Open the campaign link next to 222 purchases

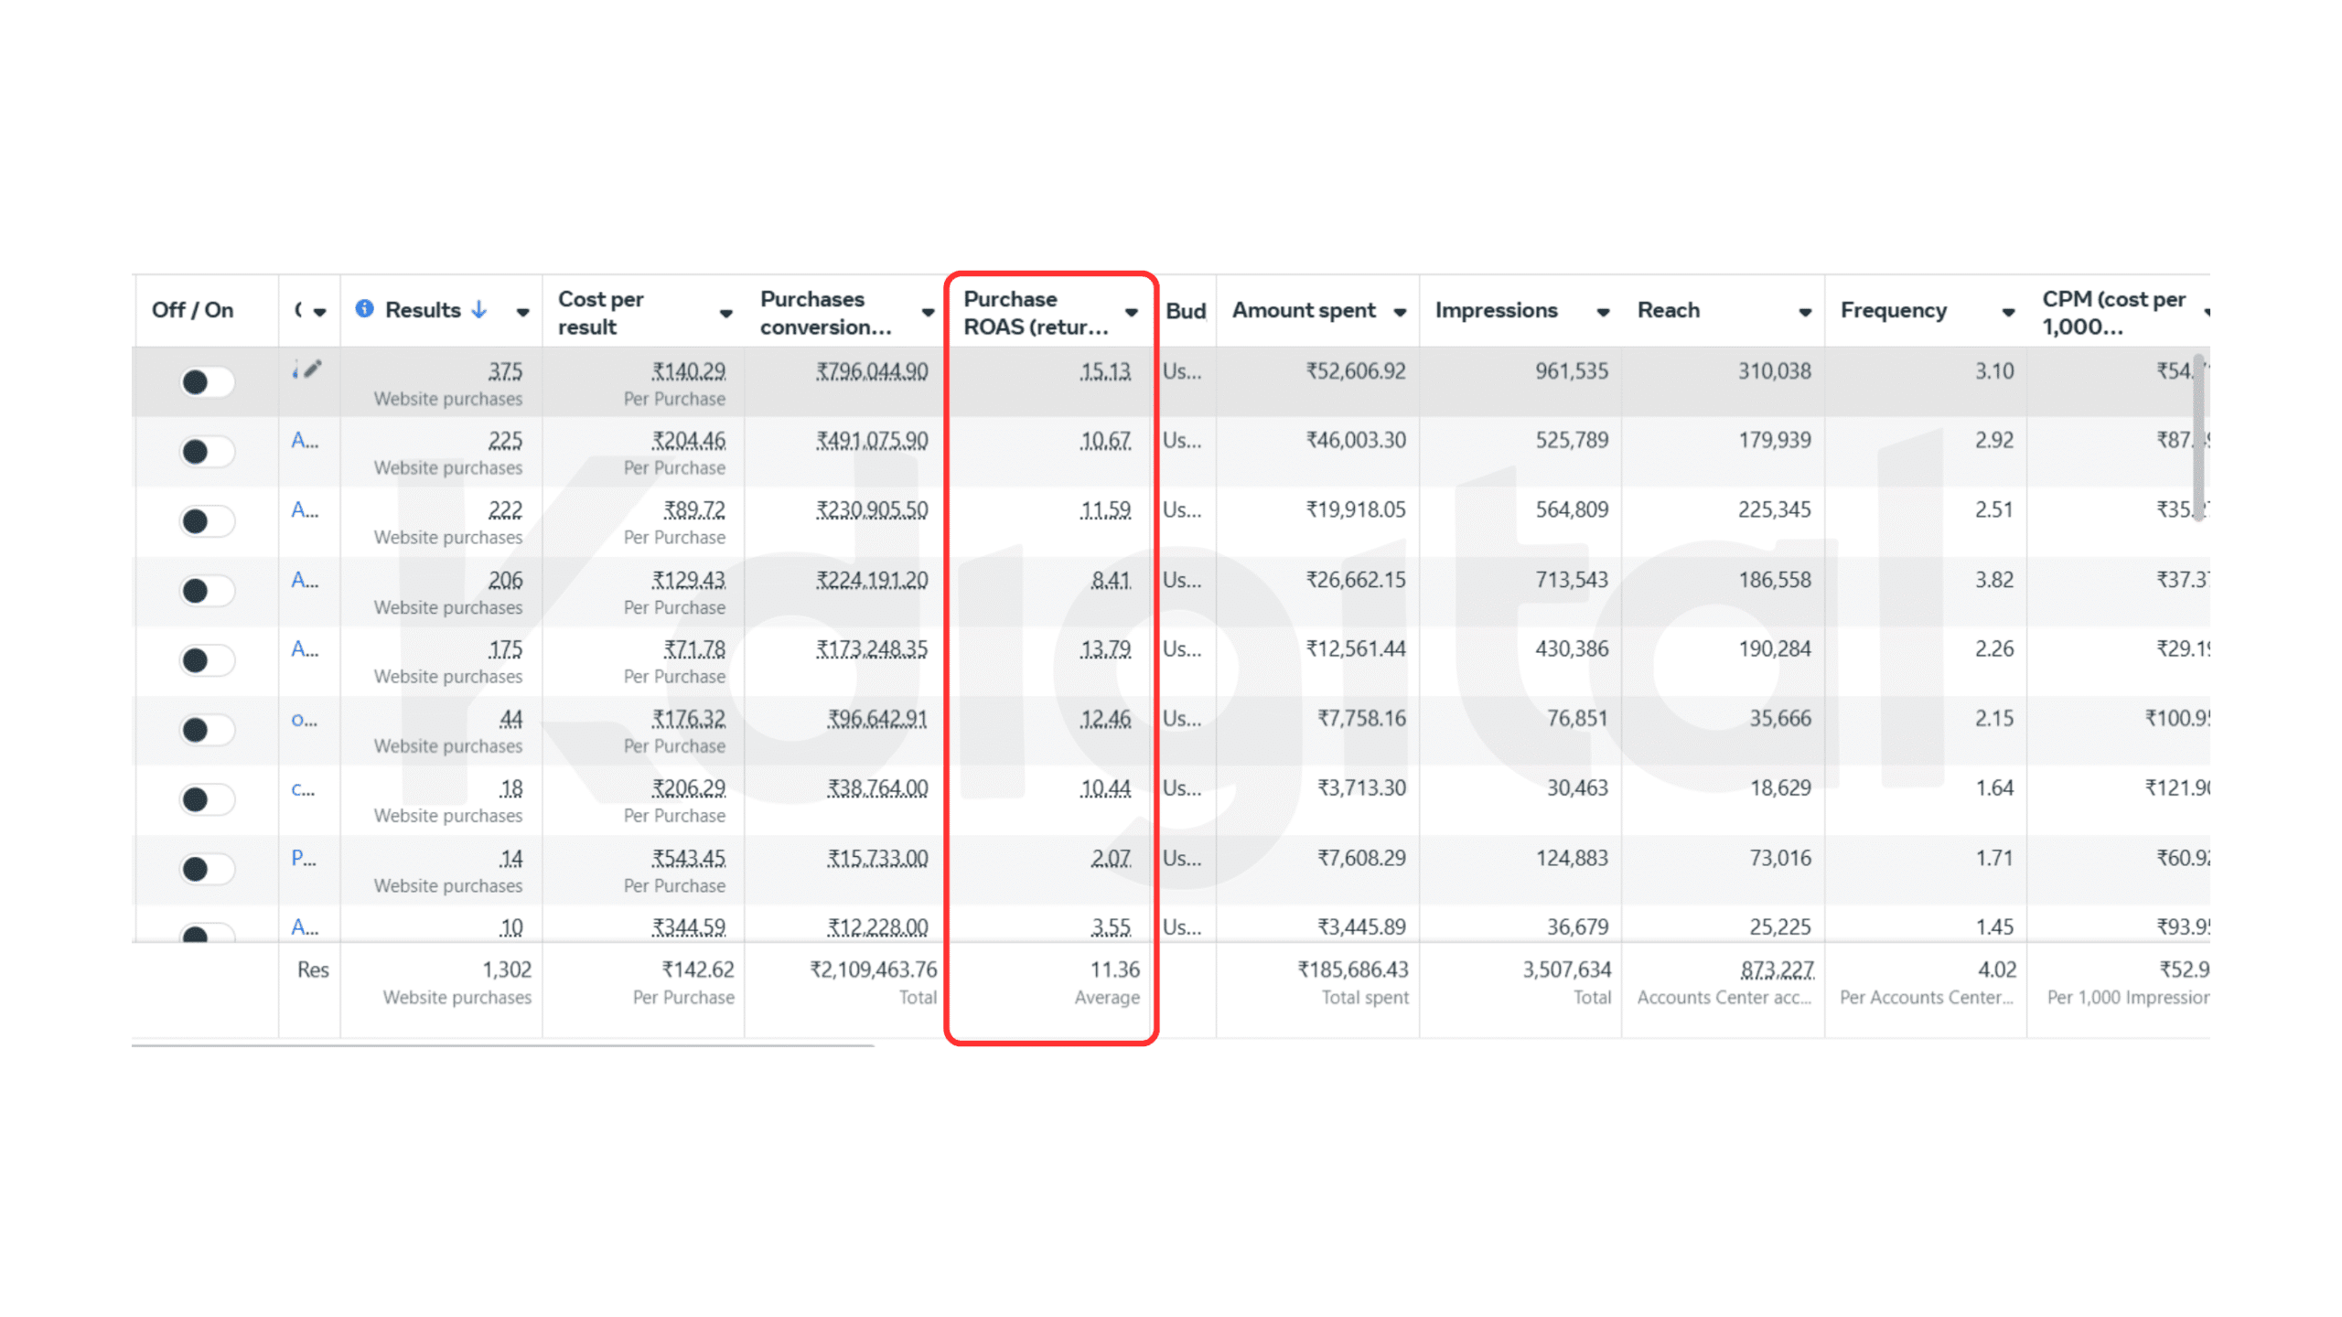pyautogui.click(x=305, y=510)
